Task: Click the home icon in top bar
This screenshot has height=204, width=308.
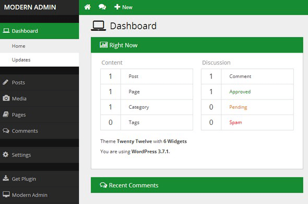Action: (x=87, y=7)
